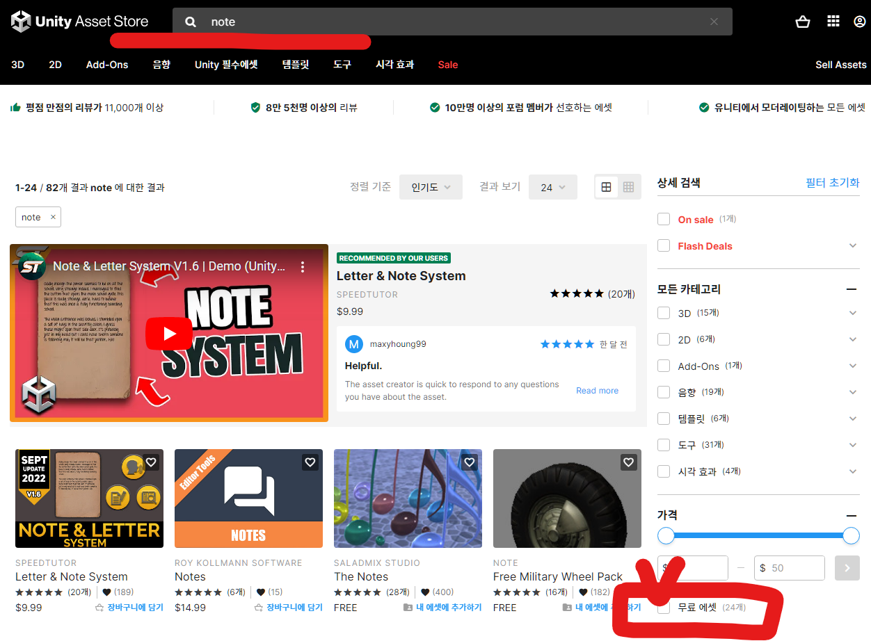Viewport: 871px width, 641px height.
Task: Open the shopping cart icon
Action: pyautogui.click(x=803, y=22)
